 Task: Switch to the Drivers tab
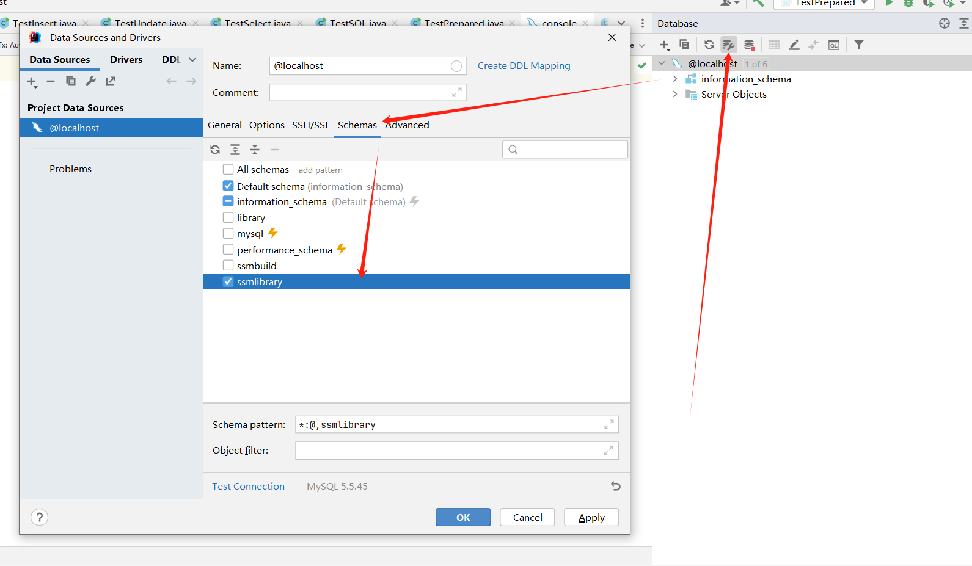(x=126, y=59)
